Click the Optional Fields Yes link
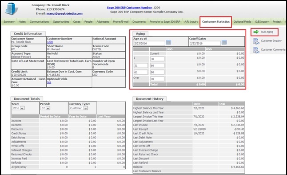The image size is (287, 175). point(49,82)
